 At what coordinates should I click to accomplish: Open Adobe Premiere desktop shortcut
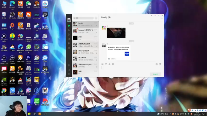tap(28, 60)
